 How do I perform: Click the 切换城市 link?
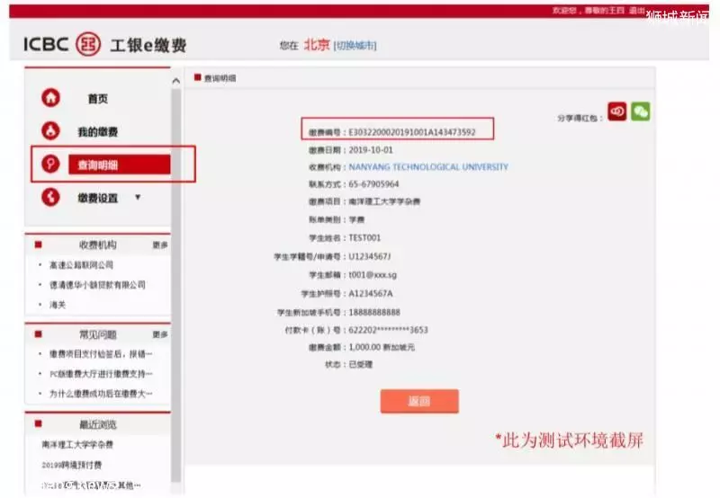355,46
